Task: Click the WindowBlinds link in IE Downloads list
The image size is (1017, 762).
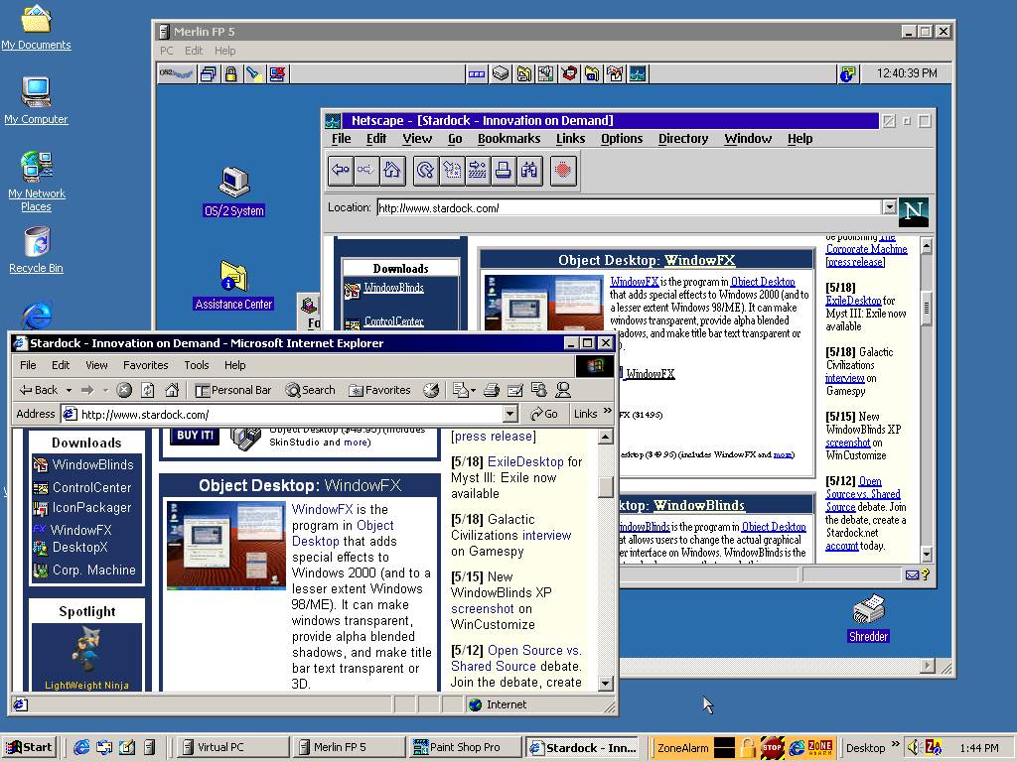Action: click(x=92, y=464)
